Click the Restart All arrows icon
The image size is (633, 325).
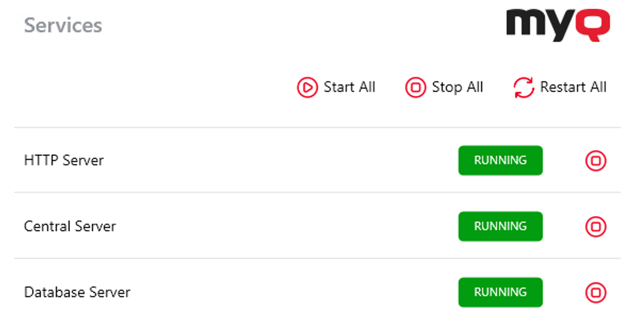pyautogui.click(x=524, y=87)
